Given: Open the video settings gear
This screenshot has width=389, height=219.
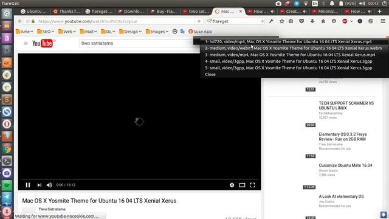Looking at the screenshot, I should pyautogui.click(x=232, y=185).
